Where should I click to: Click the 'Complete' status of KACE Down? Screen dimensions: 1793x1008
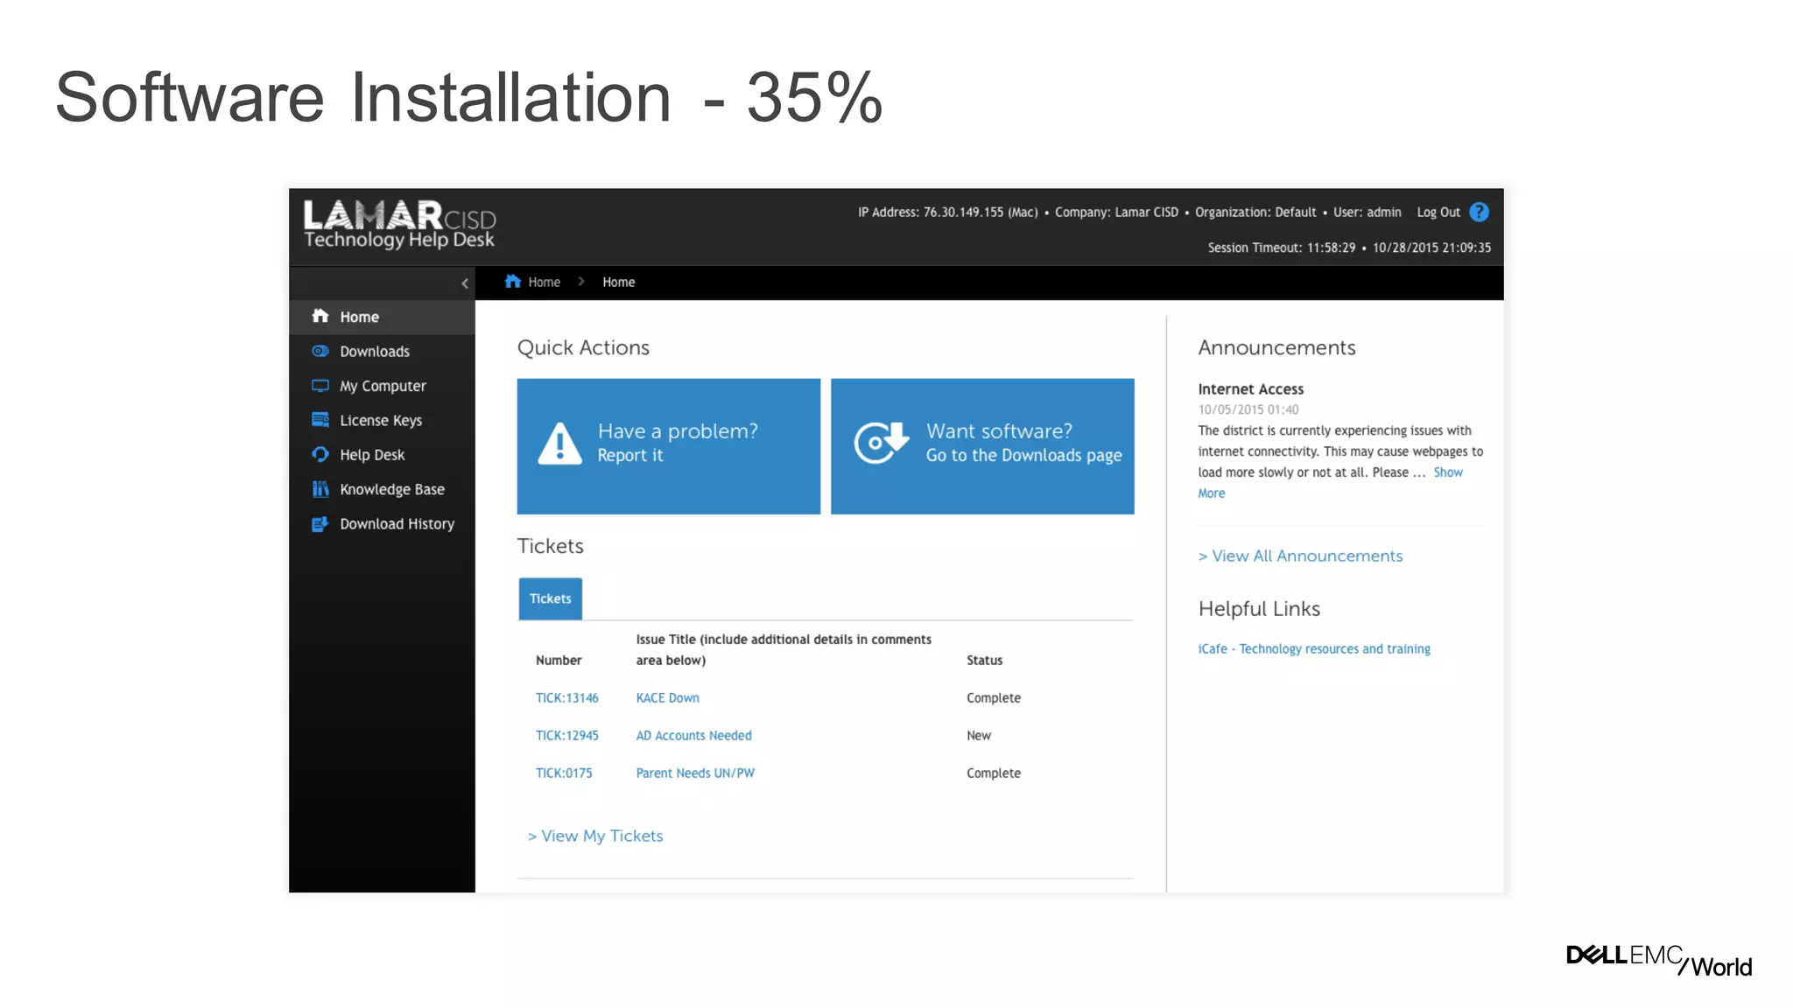click(994, 697)
